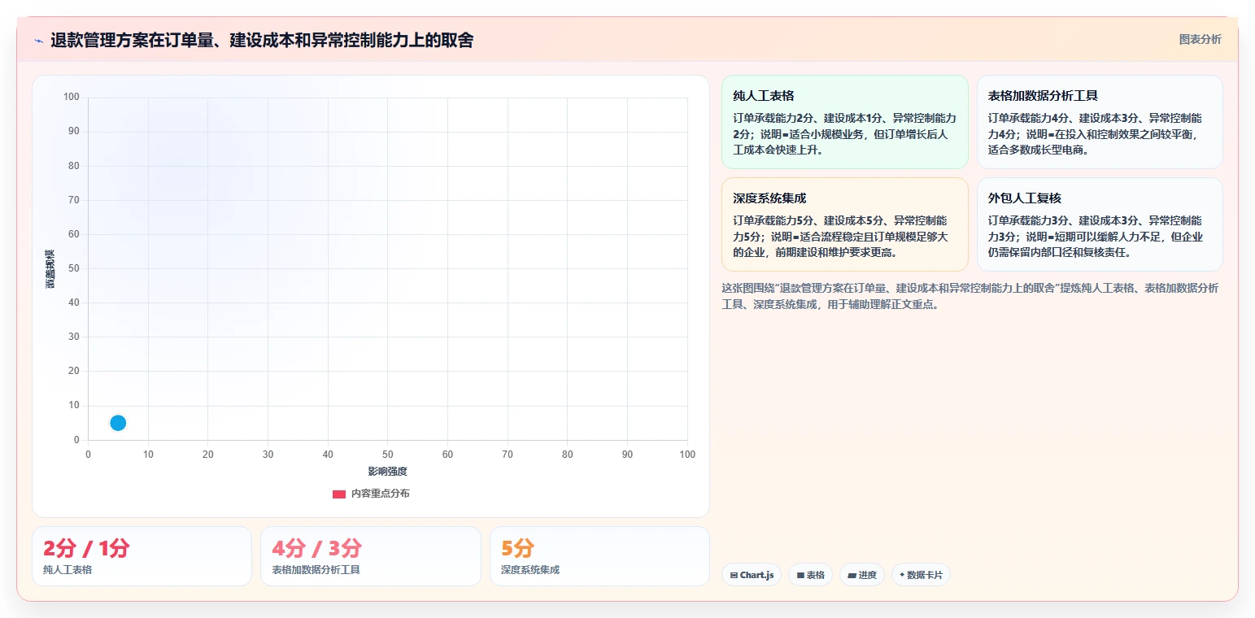The image size is (1255, 618).
Task: Click the 表格加数据分析工具 label under 4分 / 3分
Action: (x=316, y=570)
